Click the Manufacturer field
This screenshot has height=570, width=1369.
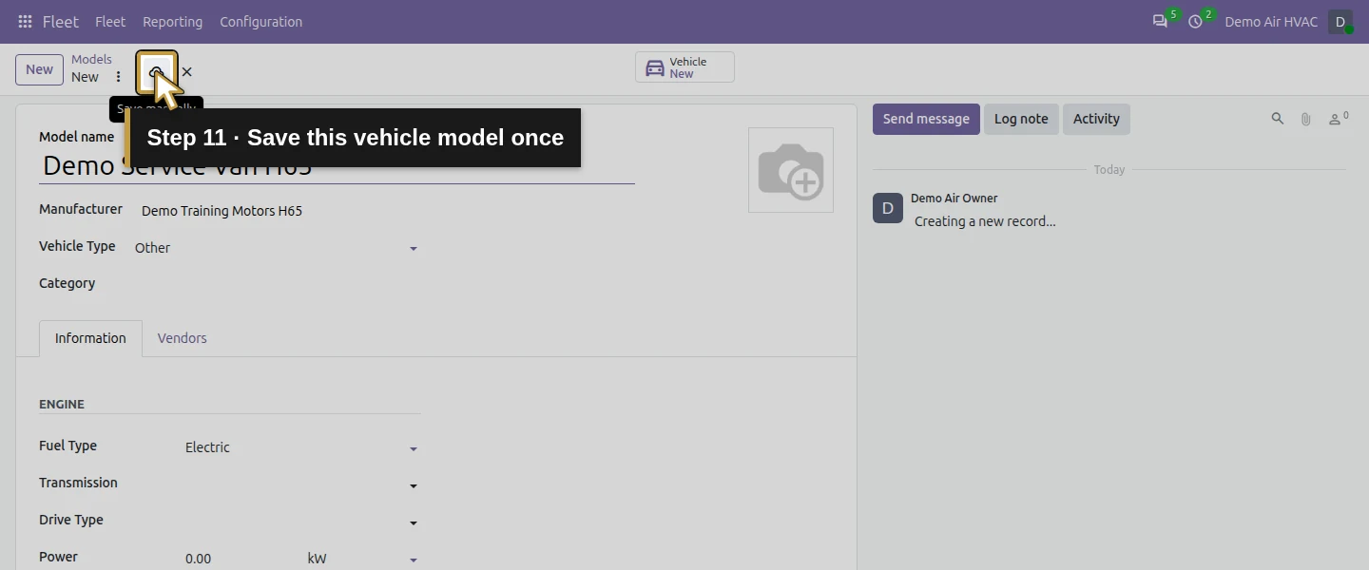click(x=280, y=211)
